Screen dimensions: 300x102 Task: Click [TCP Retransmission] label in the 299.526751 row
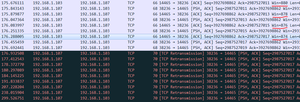click(182, 98)
